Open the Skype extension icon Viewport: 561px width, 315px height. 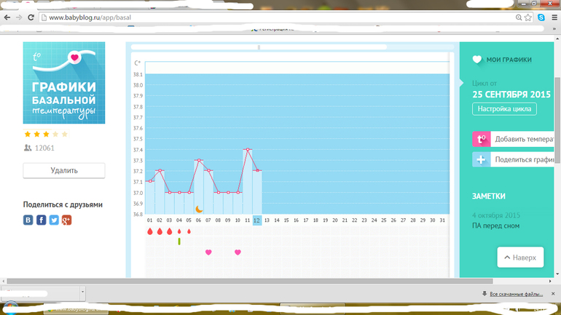(x=541, y=17)
